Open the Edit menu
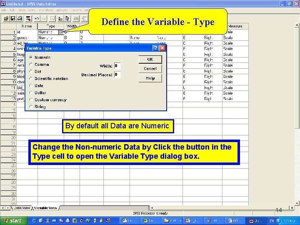The image size is (300, 225). pyautogui.click(x=12, y=10)
